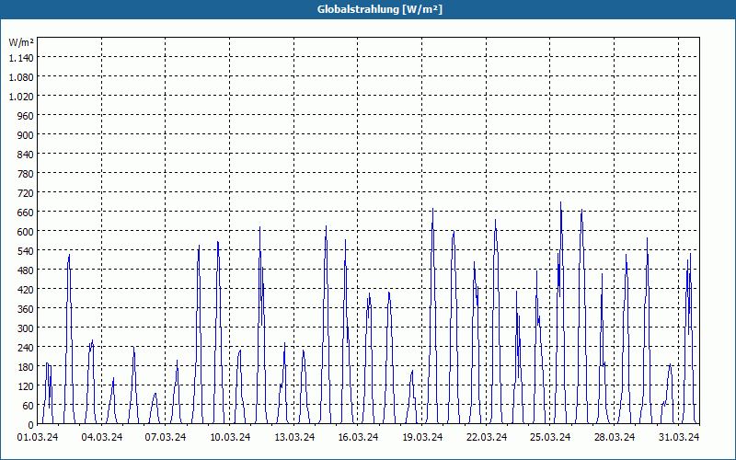Viewport: 736px width, 460px height.
Task: Select the 07.03.24 date label
Action: tap(166, 437)
